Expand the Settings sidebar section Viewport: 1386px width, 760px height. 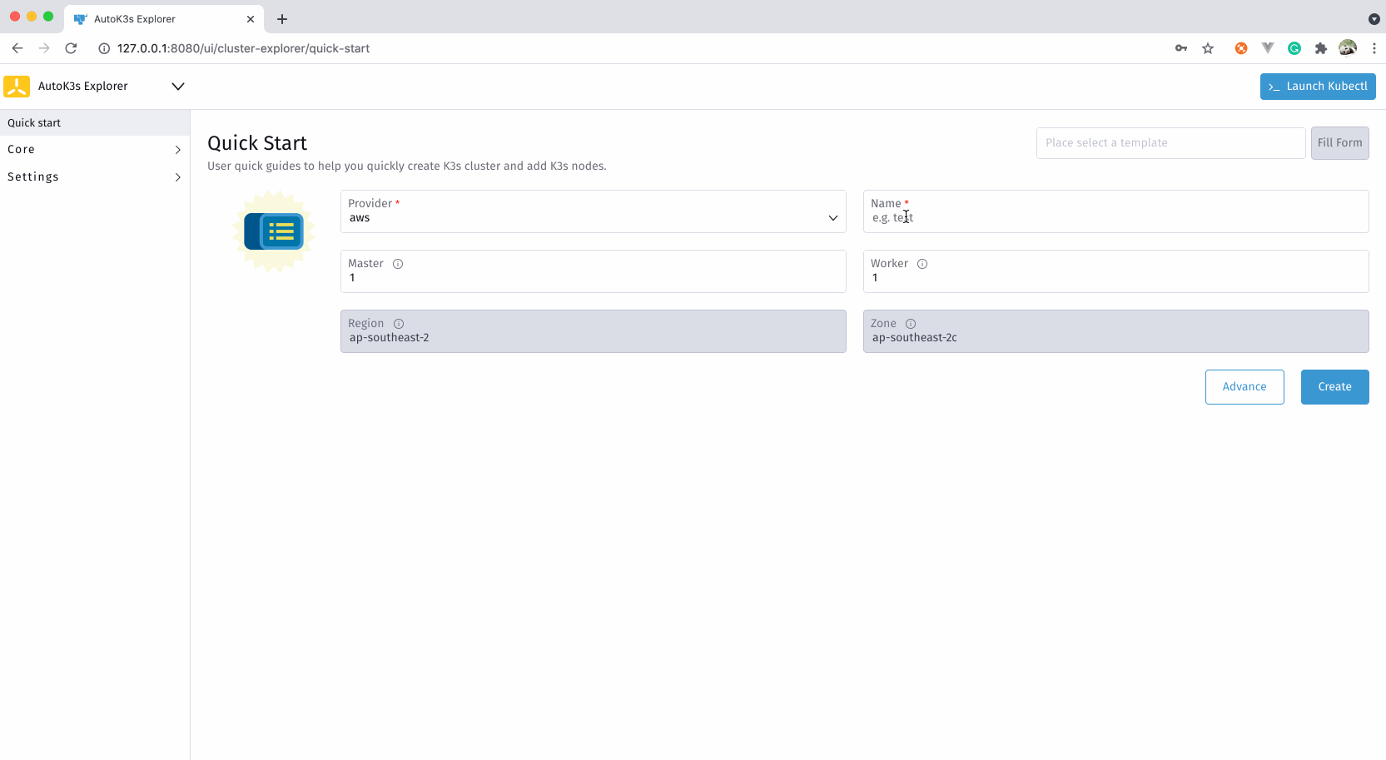(95, 176)
